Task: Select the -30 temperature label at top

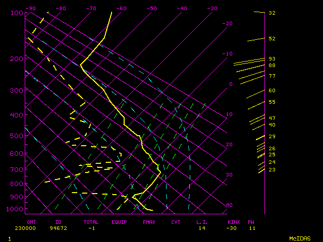Action: click(212, 8)
